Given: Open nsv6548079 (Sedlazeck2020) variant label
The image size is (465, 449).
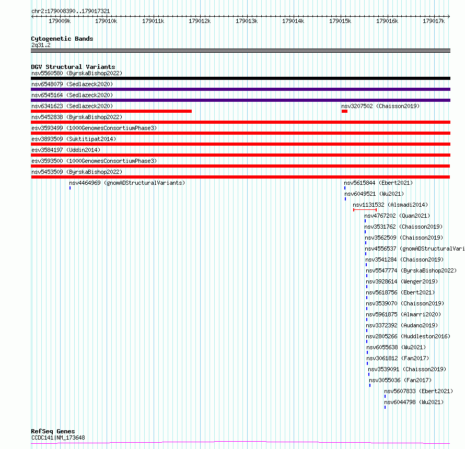Looking at the screenshot, I should pos(72,84).
